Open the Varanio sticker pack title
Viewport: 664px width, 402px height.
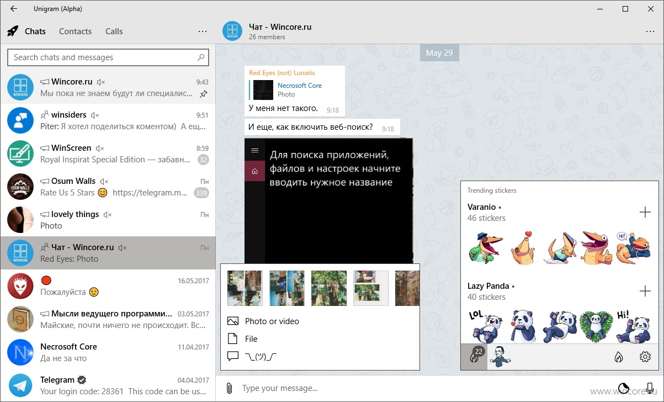click(x=482, y=207)
